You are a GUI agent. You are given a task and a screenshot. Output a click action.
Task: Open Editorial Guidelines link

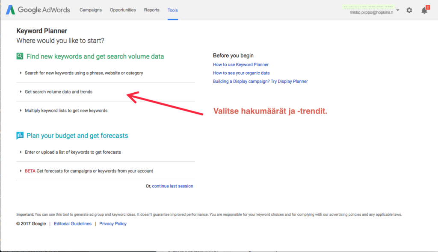[73, 223]
